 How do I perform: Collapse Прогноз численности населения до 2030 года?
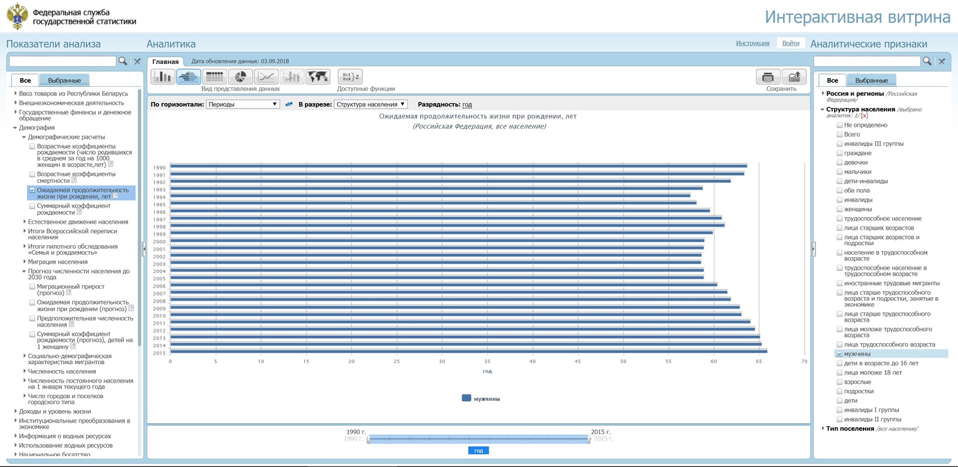pyautogui.click(x=25, y=271)
